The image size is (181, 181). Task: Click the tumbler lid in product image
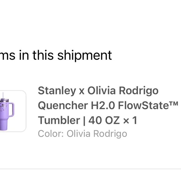click(4, 100)
